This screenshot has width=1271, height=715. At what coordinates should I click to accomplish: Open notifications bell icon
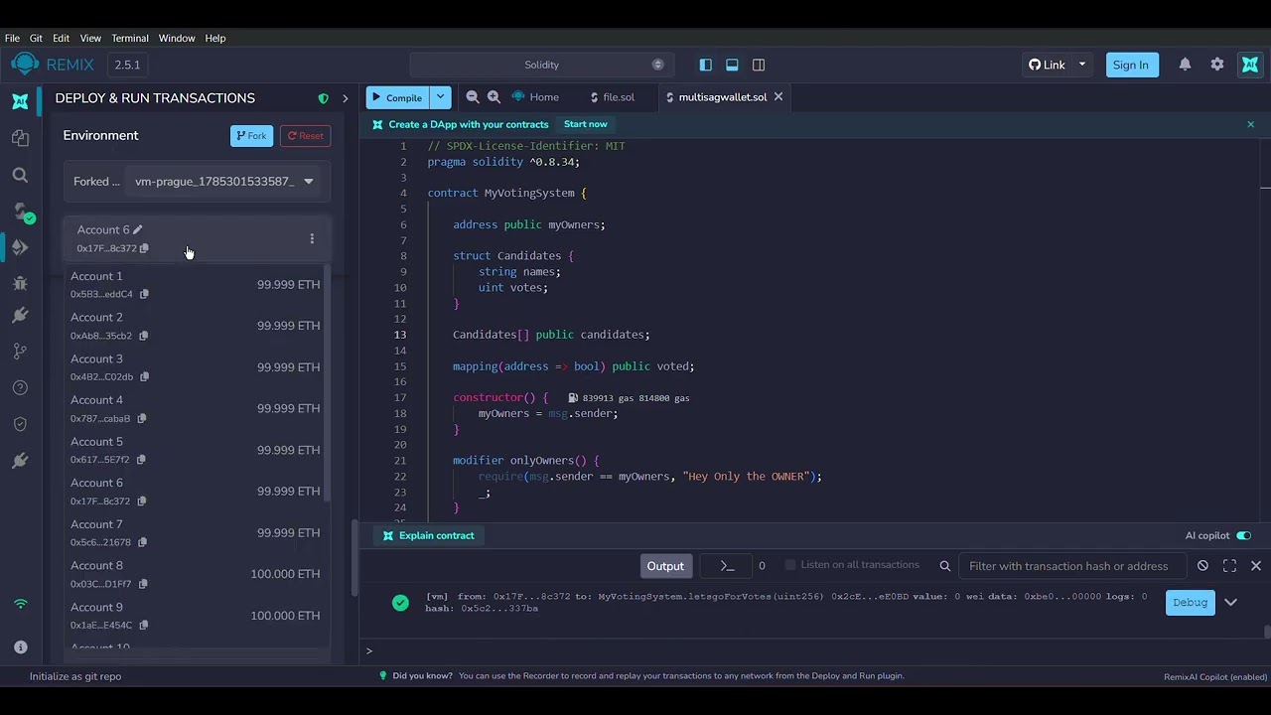point(1185,65)
